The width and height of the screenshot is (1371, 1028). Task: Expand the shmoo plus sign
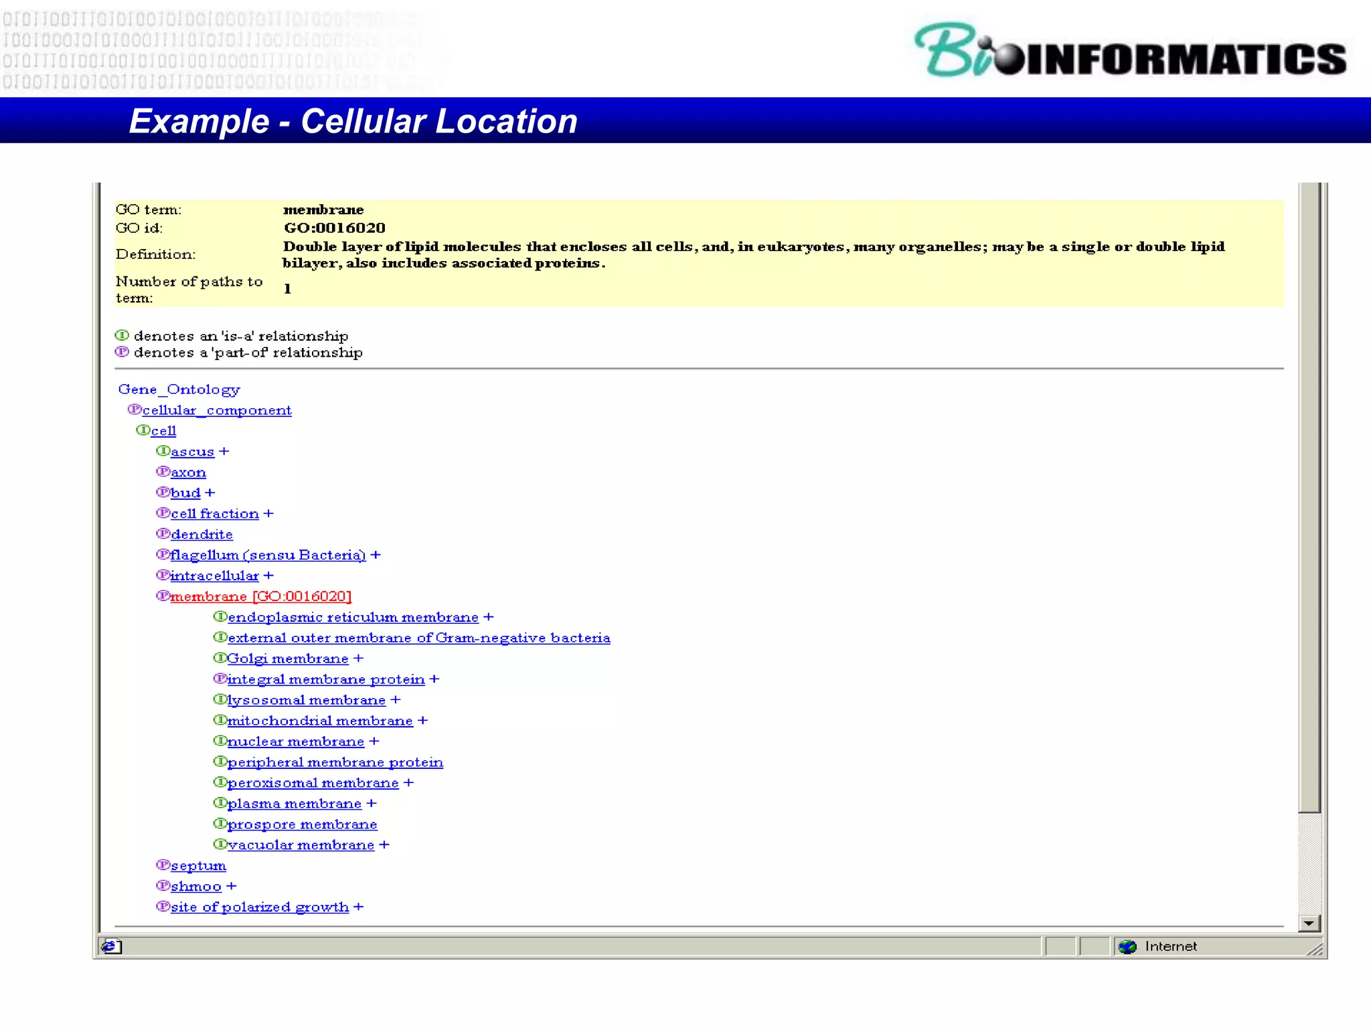[x=232, y=887]
